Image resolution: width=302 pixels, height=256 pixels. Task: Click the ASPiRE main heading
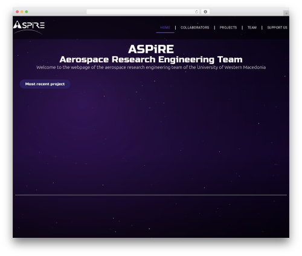(x=151, y=49)
